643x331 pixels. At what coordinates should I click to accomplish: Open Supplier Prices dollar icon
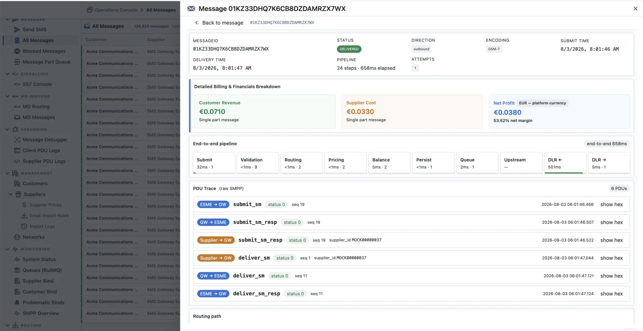tap(24, 205)
